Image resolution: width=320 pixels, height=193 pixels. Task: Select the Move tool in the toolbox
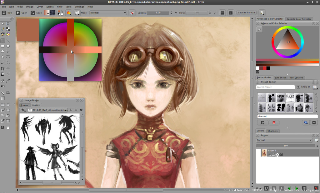tap(7, 68)
